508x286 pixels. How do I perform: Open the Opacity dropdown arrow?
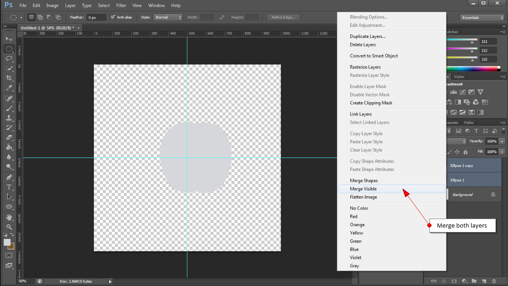(501, 141)
